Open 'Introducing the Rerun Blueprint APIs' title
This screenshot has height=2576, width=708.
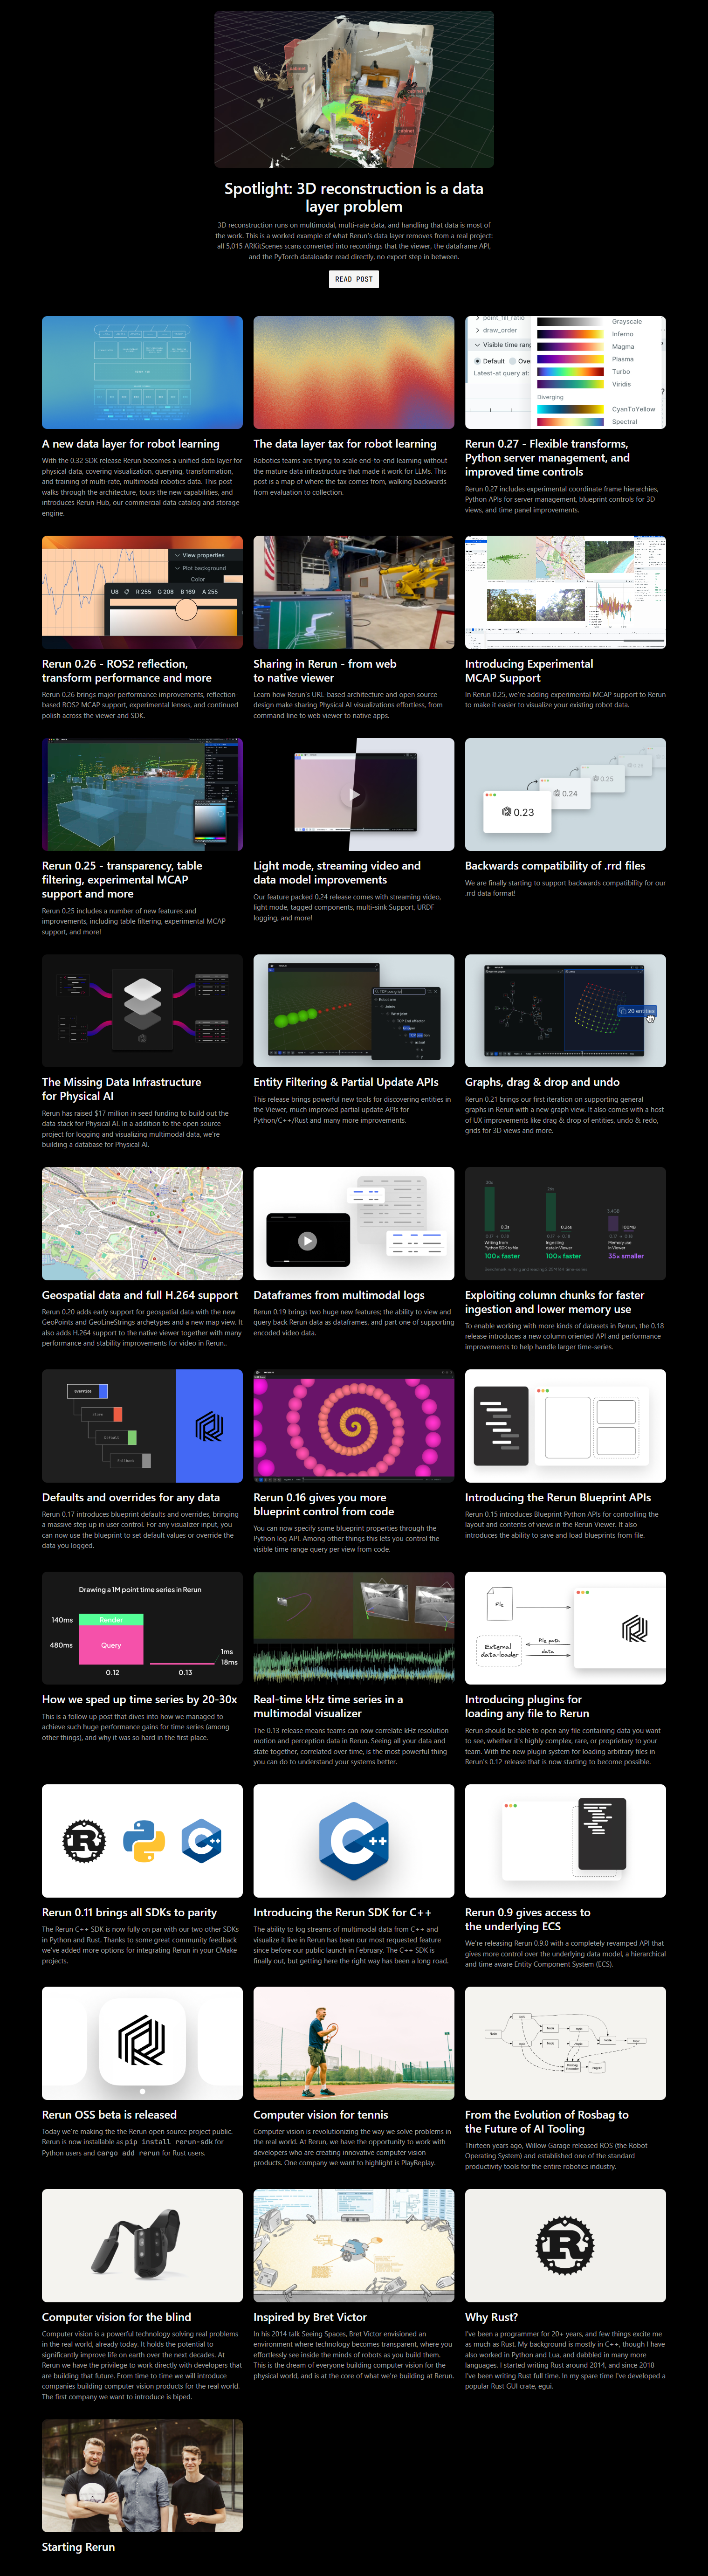[558, 1498]
